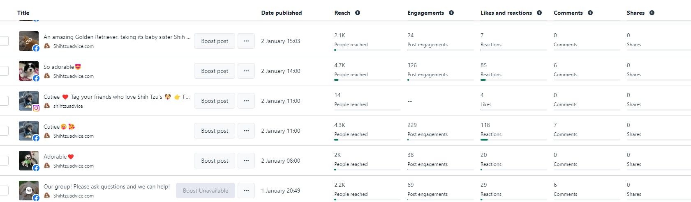The height and width of the screenshot is (202, 691).
Task: Click the Instagram badge on the Cutiee post
Action: point(36,108)
